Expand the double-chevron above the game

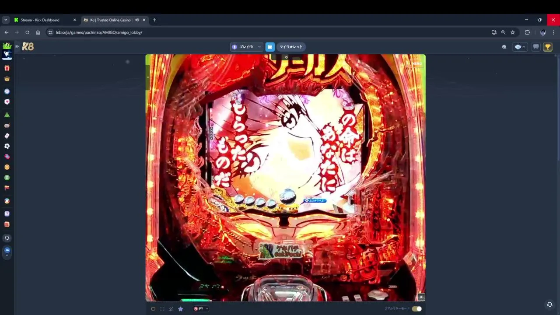[286, 57]
